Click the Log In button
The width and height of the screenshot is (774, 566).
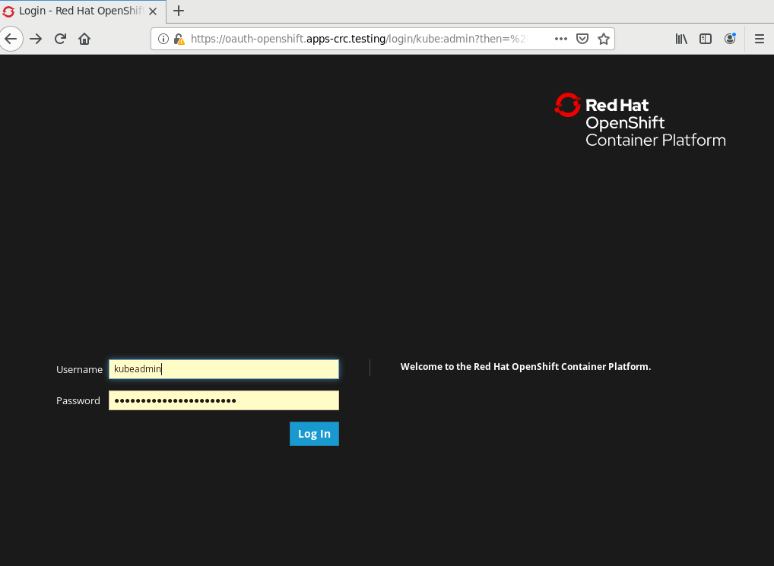314,434
